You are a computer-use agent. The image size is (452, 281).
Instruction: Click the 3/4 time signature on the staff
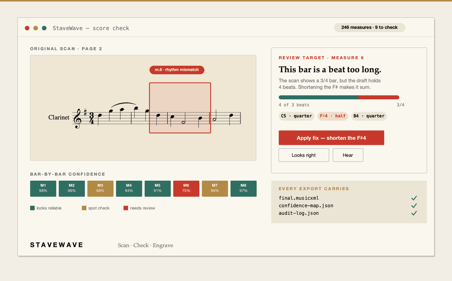[x=92, y=118]
